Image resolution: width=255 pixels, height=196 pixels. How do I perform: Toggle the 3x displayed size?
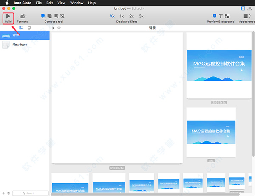click(141, 16)
